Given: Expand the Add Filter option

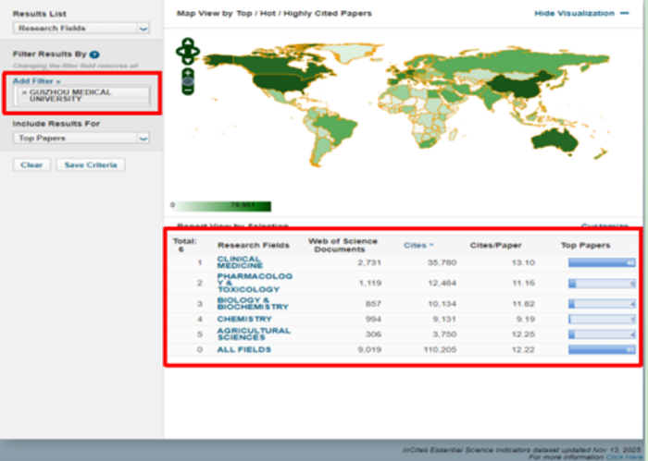Looking at the screenshot, I should click(x=33, y=81).
